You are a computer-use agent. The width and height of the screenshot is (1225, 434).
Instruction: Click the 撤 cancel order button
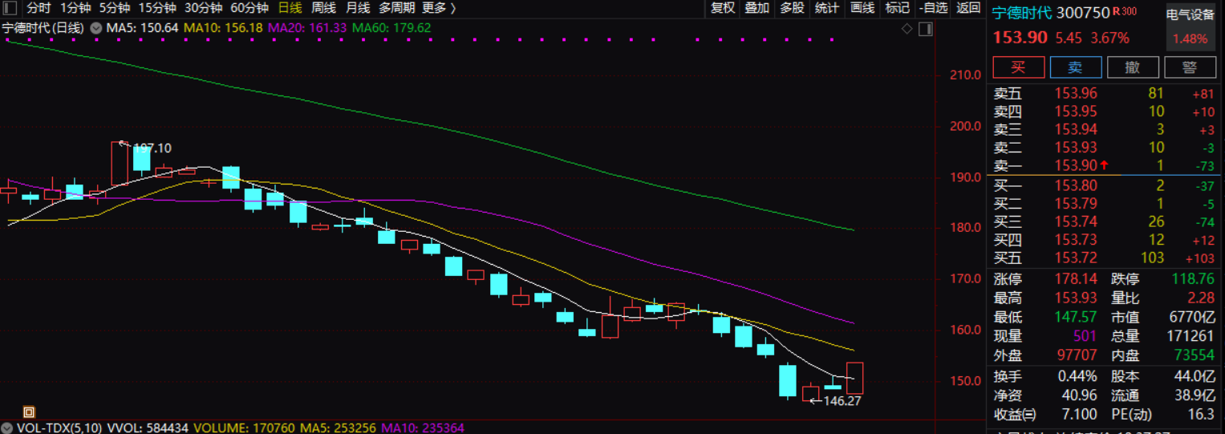(1133, 67)
